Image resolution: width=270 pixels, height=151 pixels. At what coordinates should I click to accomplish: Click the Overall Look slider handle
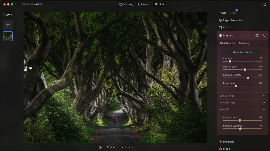(245, 70)
